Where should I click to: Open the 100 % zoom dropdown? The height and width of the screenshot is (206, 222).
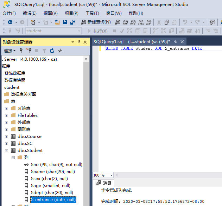(112, 175)
